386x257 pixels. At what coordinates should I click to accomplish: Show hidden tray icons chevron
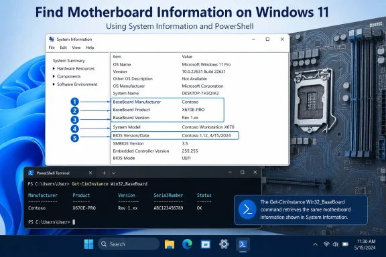(315, 244)
